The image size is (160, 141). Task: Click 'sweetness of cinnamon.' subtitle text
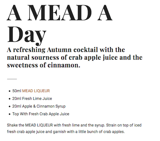43,65
